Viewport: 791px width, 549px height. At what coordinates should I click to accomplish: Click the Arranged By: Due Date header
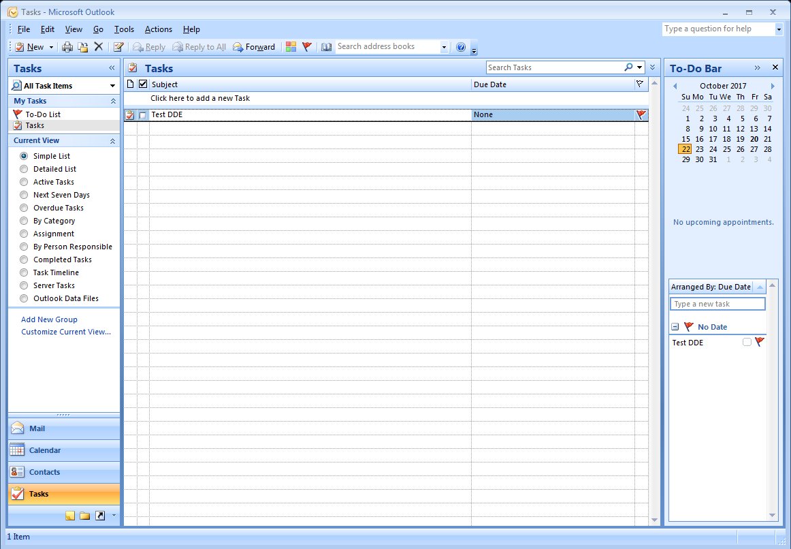(711, 287)
